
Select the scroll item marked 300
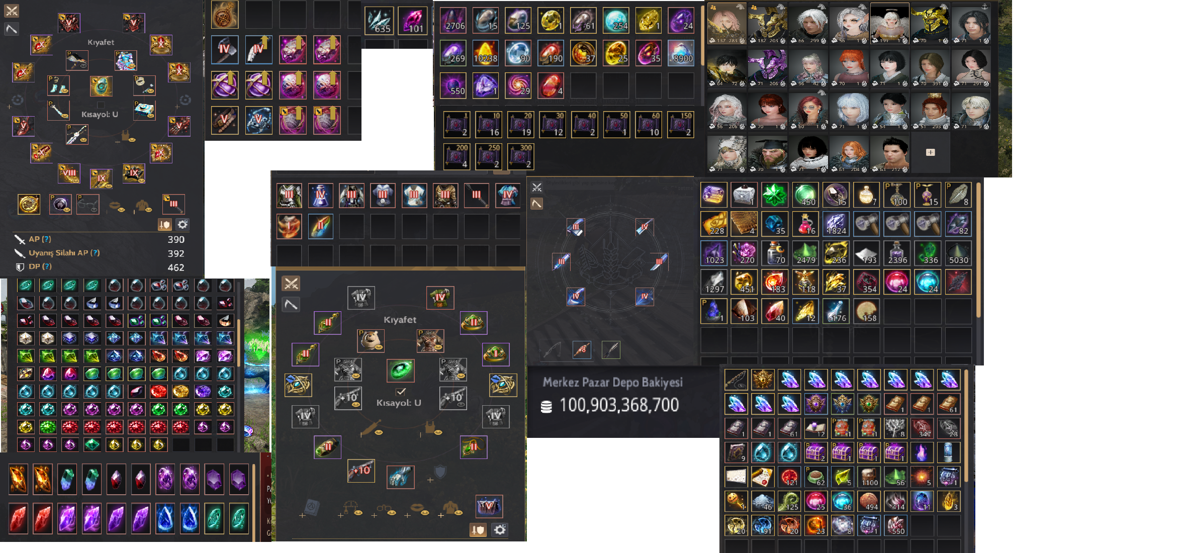(x=520, y=156)
